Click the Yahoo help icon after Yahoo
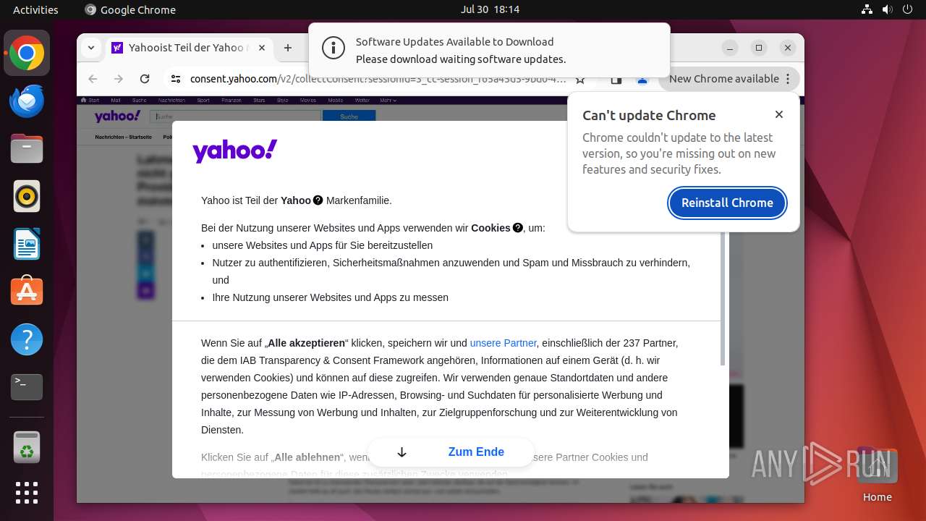926x521 pixels. click(318, 200)
